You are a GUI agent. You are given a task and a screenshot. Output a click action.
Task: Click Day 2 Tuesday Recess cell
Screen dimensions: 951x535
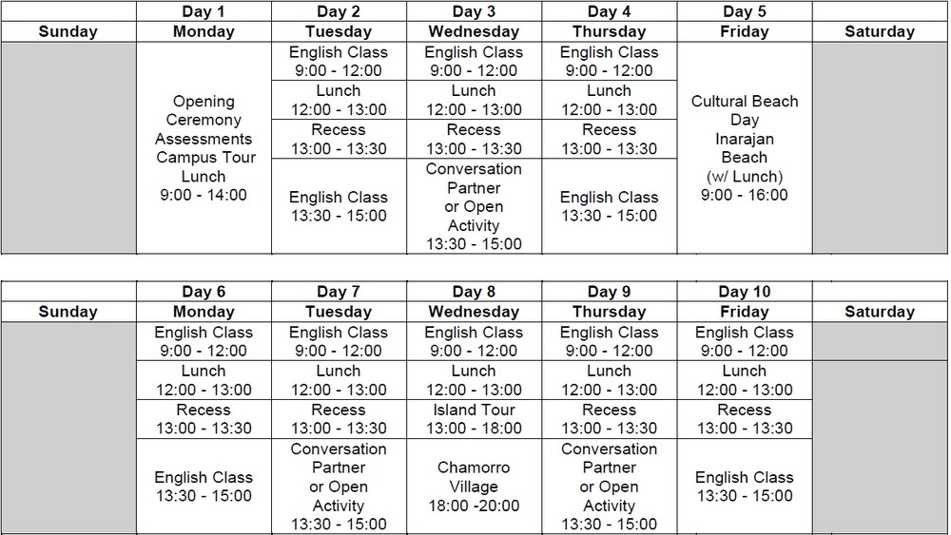click(339, 139)
